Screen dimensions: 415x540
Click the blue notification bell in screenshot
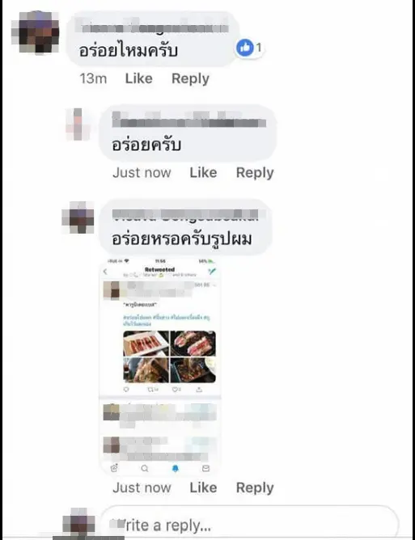pyautogui.click(x=175, y=468)
